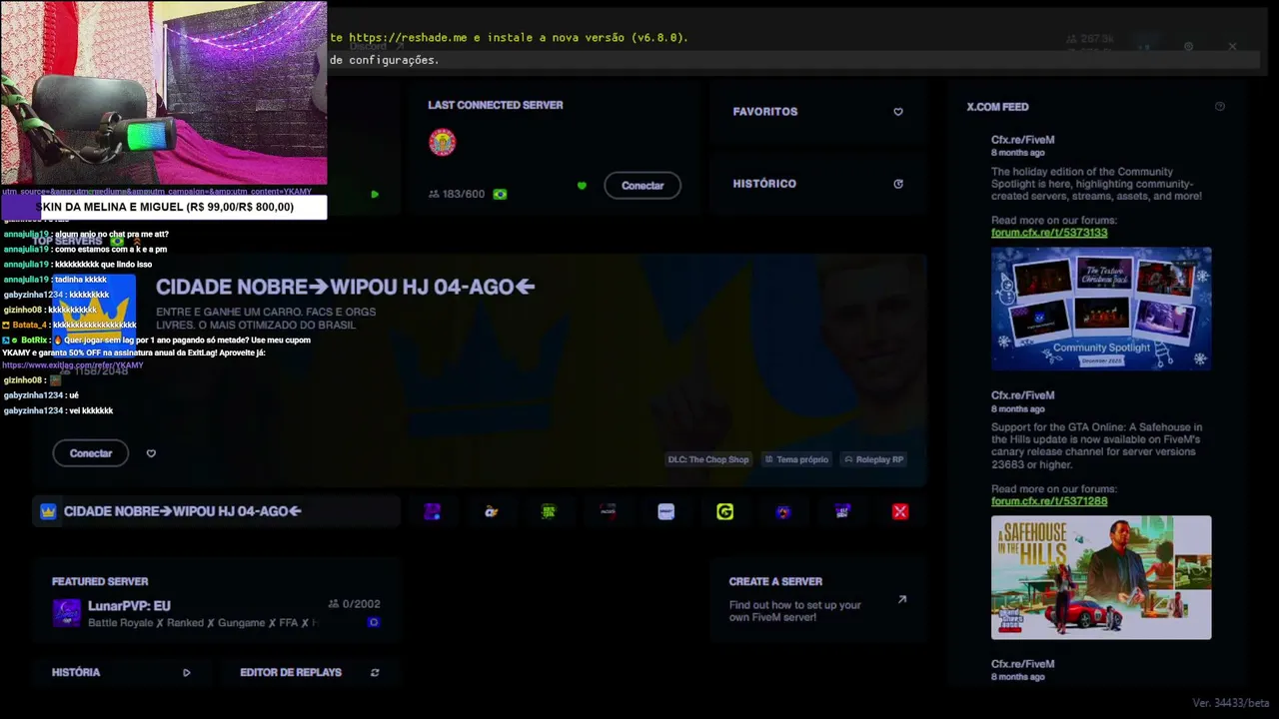This screenshot has height=719, width=1279.
Task: Connect to the last connected server
Action: click(x=642, y=186)
